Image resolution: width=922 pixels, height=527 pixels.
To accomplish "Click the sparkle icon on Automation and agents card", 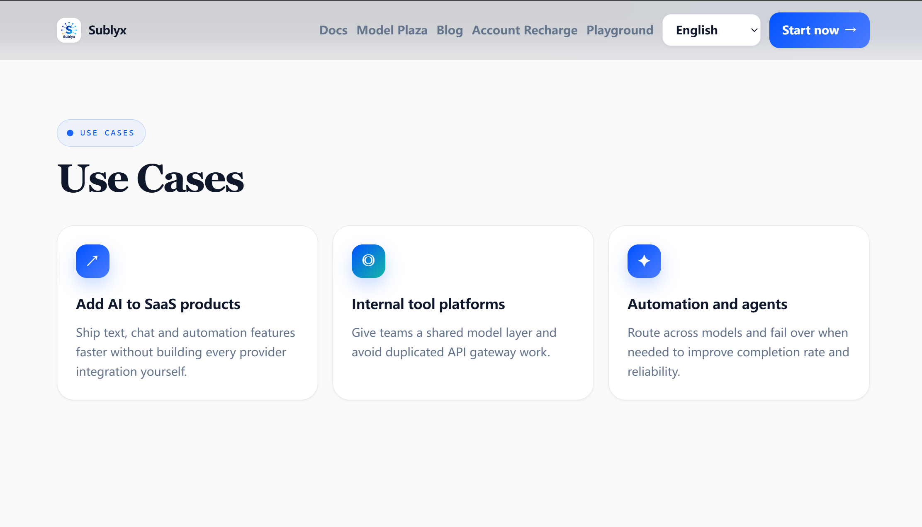I will coord(644,261).
